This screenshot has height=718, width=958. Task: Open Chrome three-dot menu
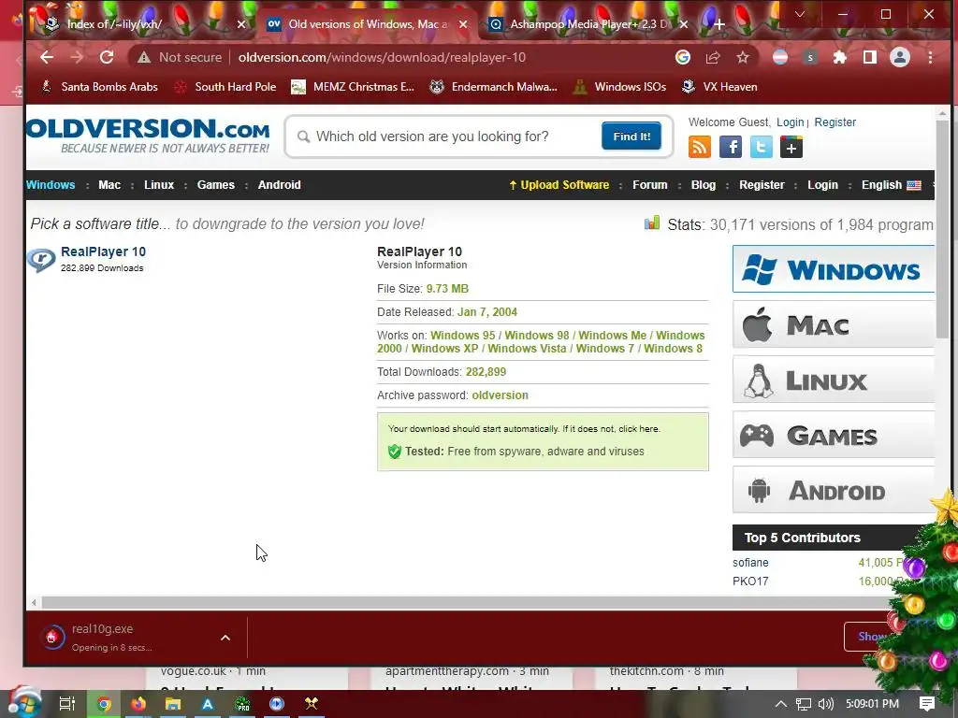pyautogui.click(x=930, y=57)
